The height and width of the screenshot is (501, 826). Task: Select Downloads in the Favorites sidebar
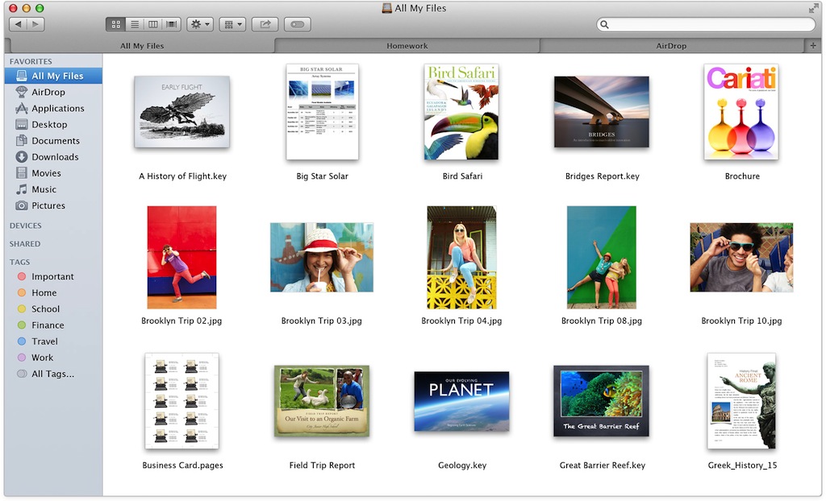point(55,156)
